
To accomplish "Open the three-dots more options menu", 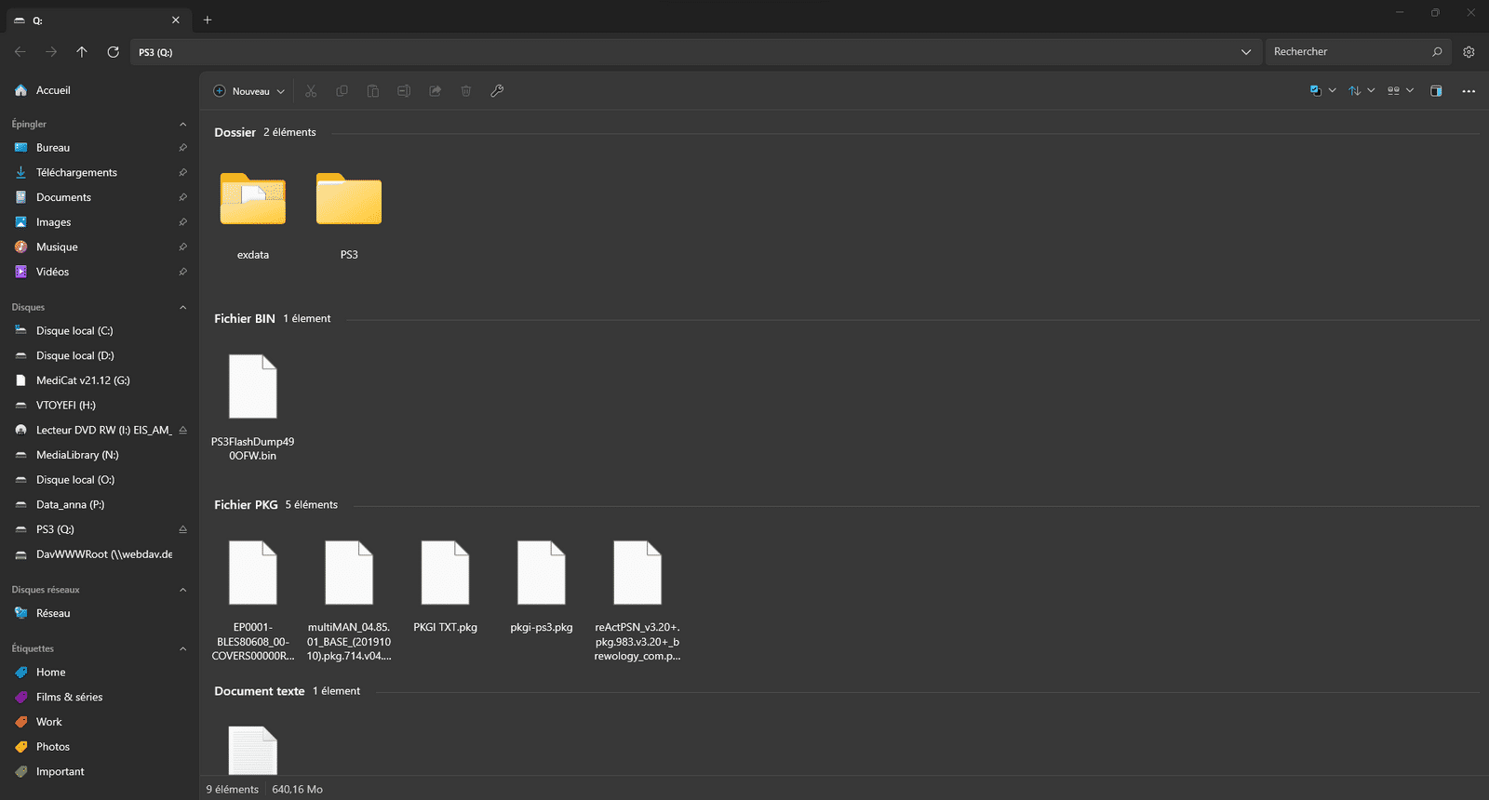I will point(1469,91).
